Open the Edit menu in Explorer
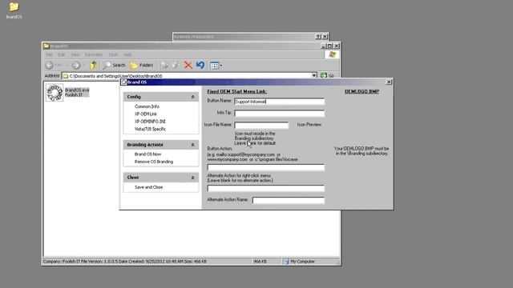The width and height of the screenshot is (513, 288). click(x=62, y=54)
